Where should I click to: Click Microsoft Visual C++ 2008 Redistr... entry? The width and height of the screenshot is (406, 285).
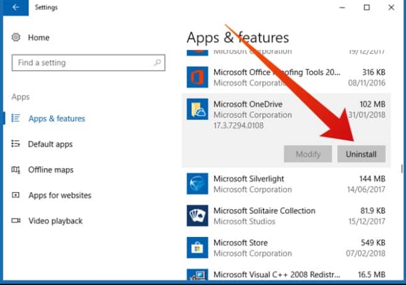tap(277, 275)
